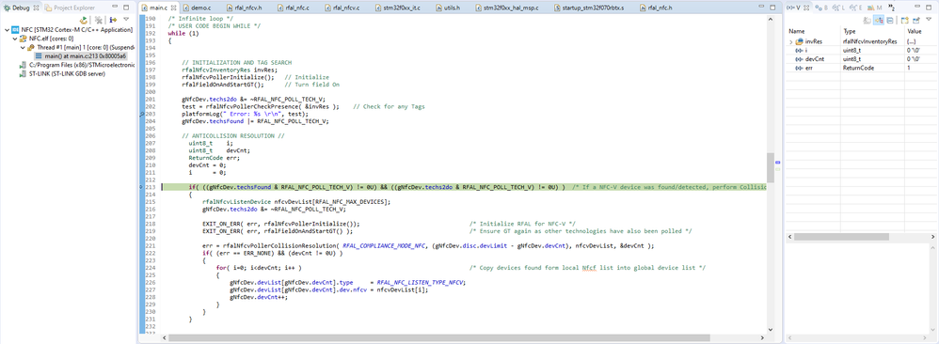Open the Variables view menu arrow
Image resolution: width=939 pixels, height=344 pixels.
tap(929, 19)
